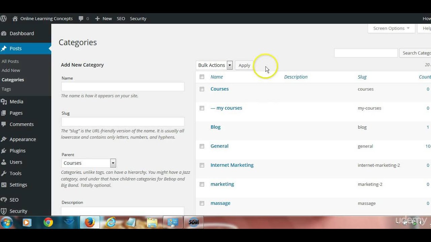Open the Courses category link

coord(220,89)
